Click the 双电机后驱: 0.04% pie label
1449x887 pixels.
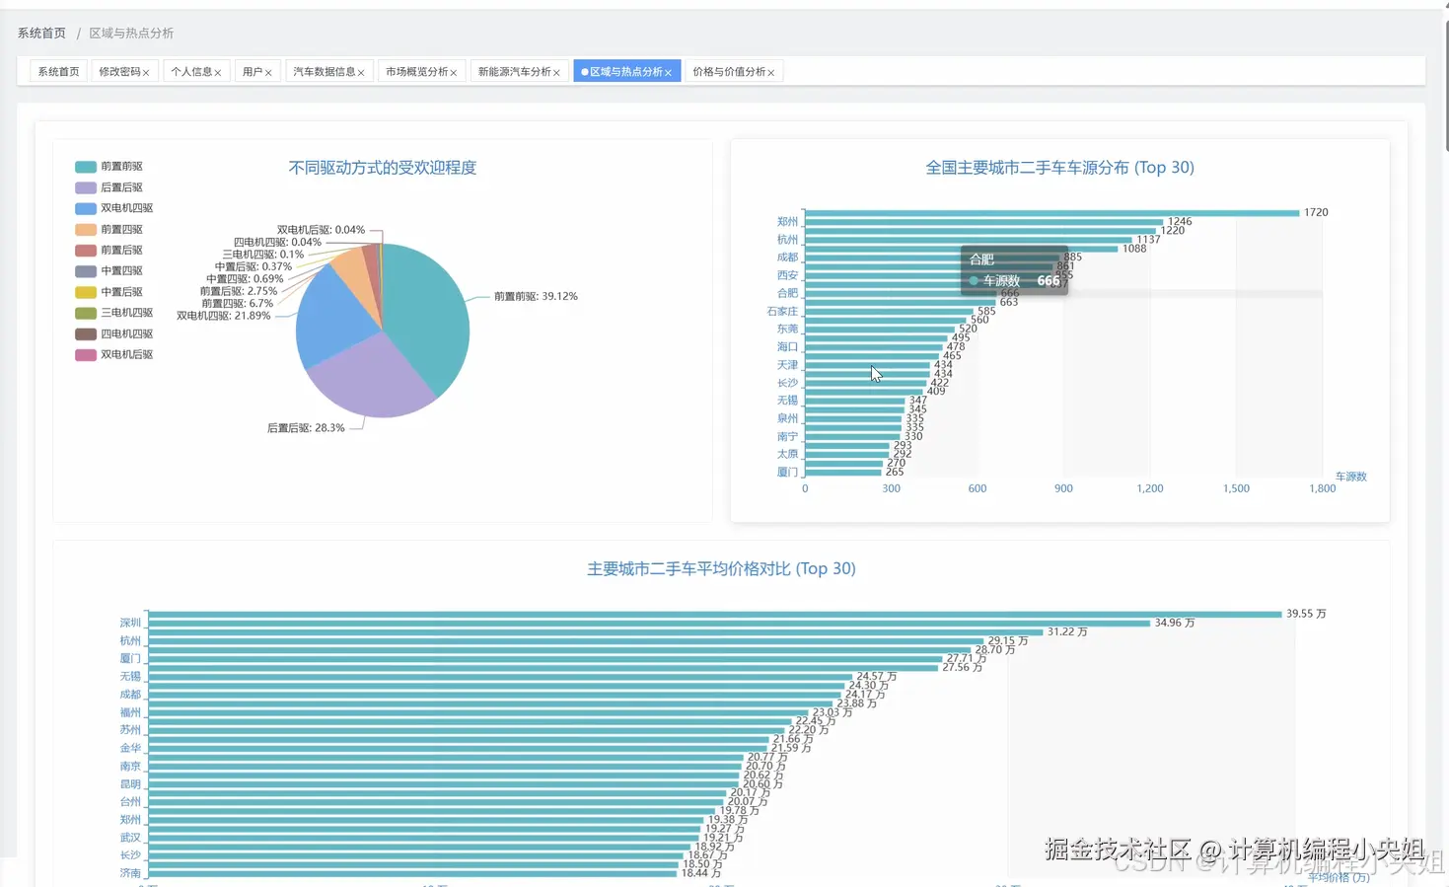tap(321, 230)
